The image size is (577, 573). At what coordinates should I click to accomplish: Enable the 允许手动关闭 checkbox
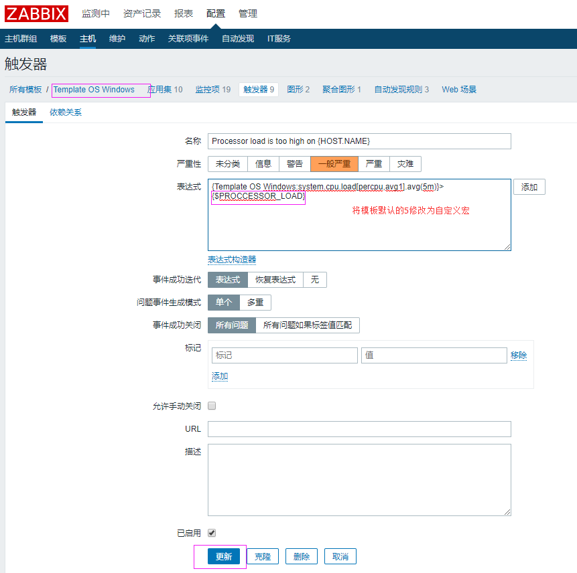click(211, 406)
